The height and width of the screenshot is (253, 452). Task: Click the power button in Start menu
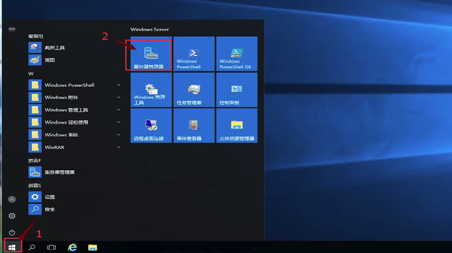pyautogui.click(x=12, y=232)
